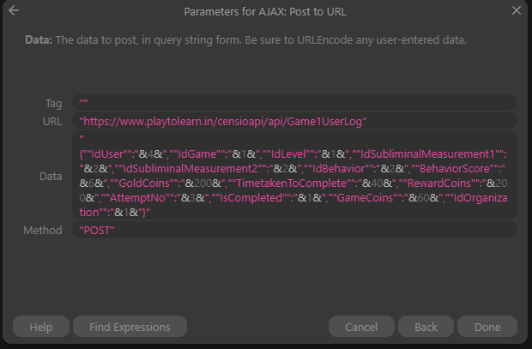This screenshot has width=532, height=349.
Task: Click the Data description help text
Action: pos(245,40)
